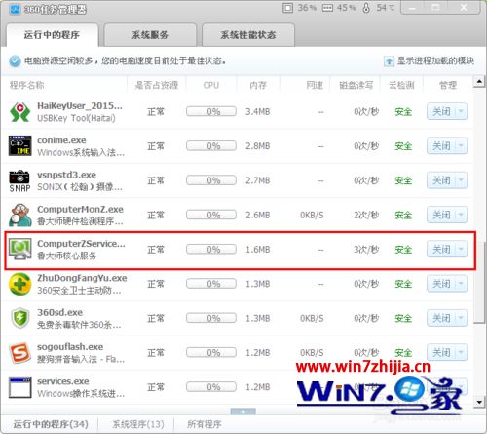Click the ZhuDongFangYu.exe 360 guard icon
The width and height of the screenshot is (487, 434).
(20, 284)
